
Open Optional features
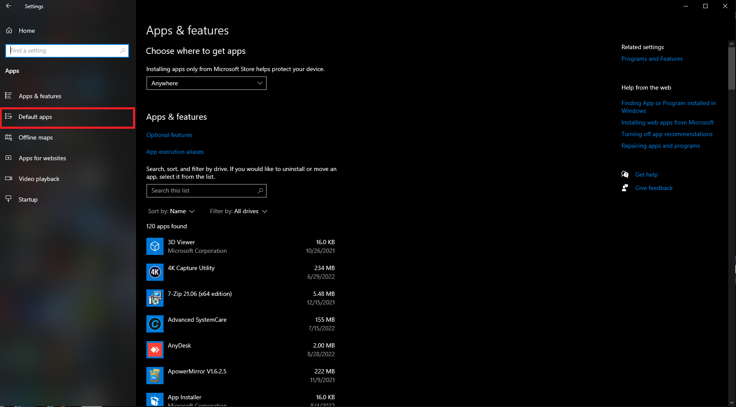point(169,135)
